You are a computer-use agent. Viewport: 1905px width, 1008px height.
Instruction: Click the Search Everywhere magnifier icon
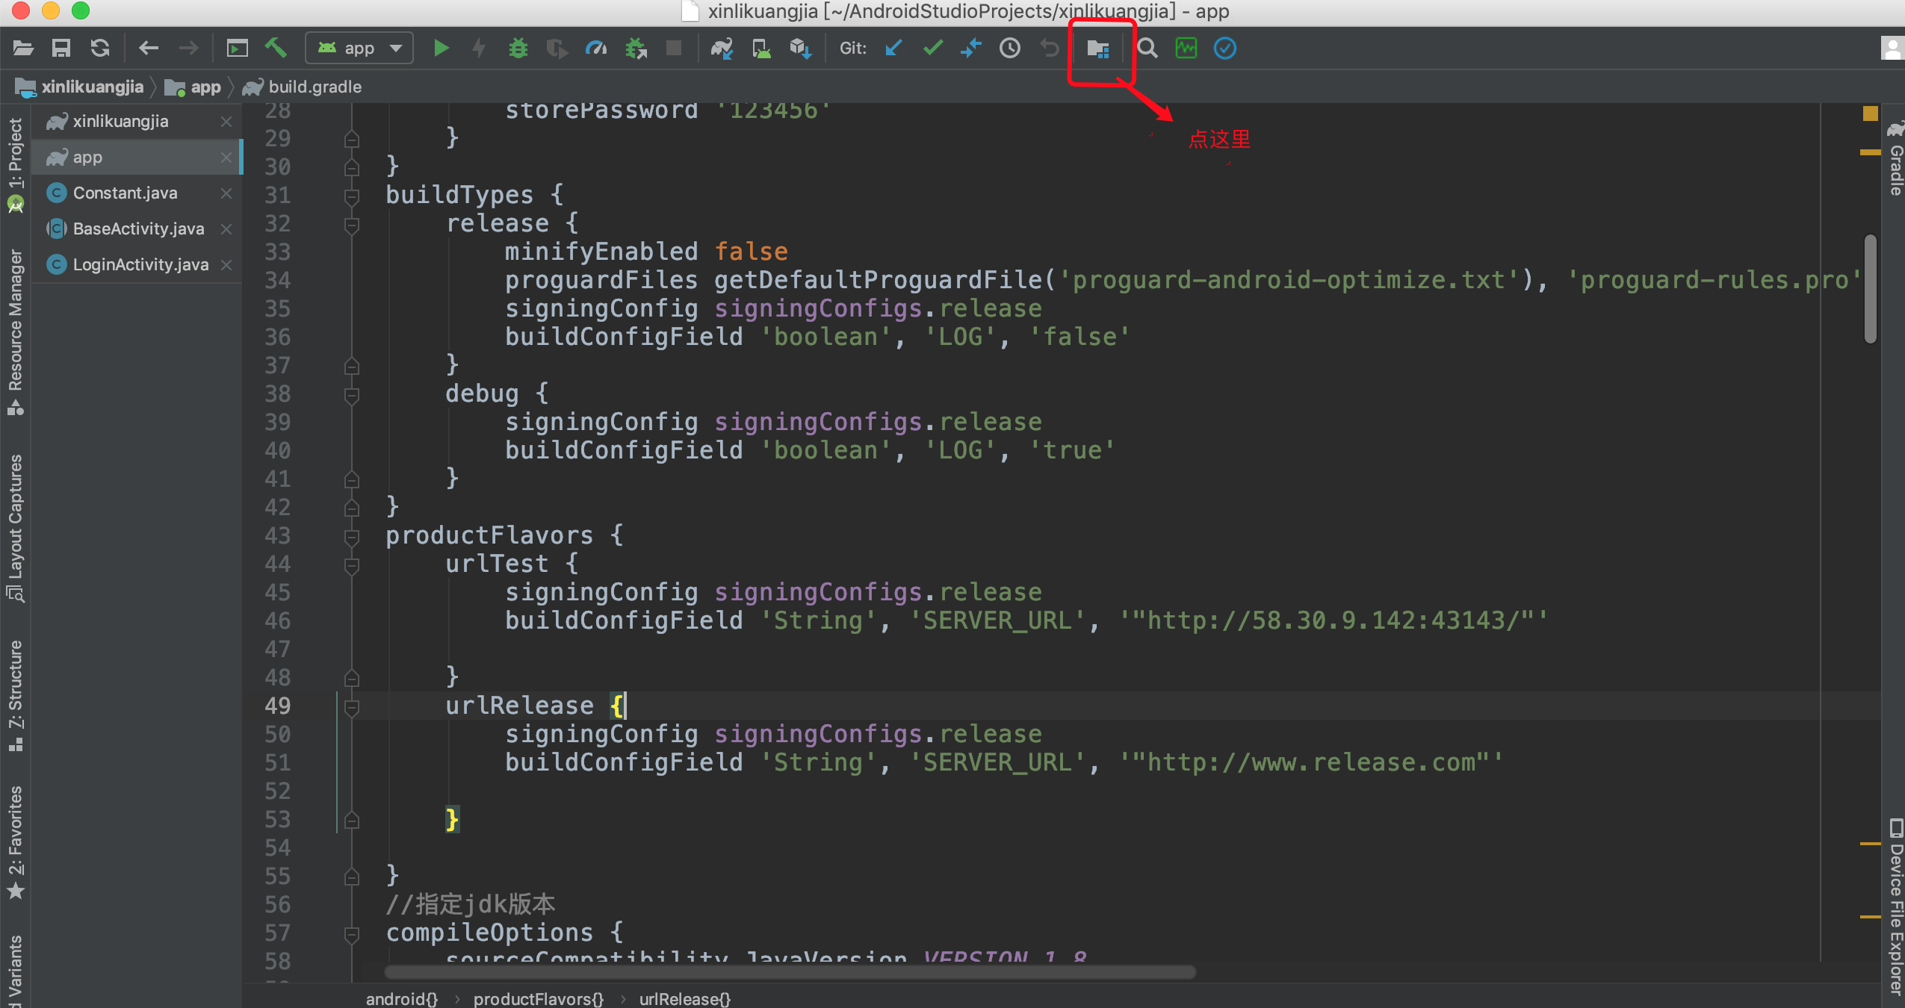[1147, 49]
